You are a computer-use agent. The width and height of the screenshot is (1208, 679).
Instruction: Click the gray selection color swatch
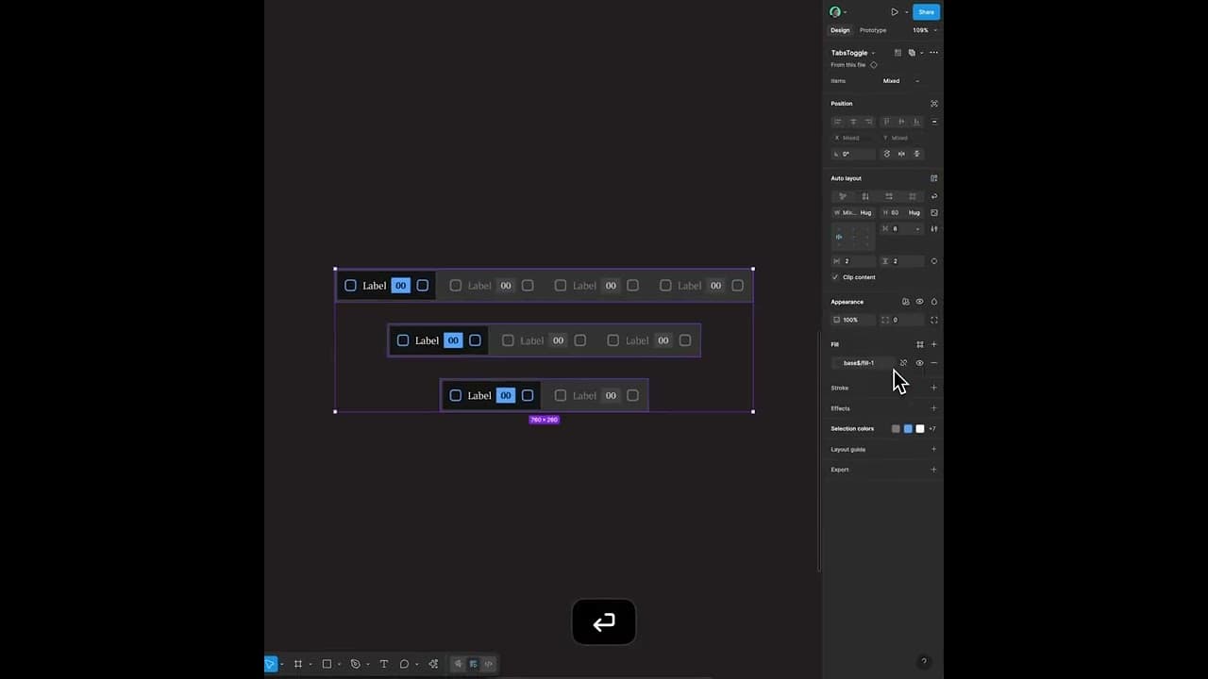896,429
